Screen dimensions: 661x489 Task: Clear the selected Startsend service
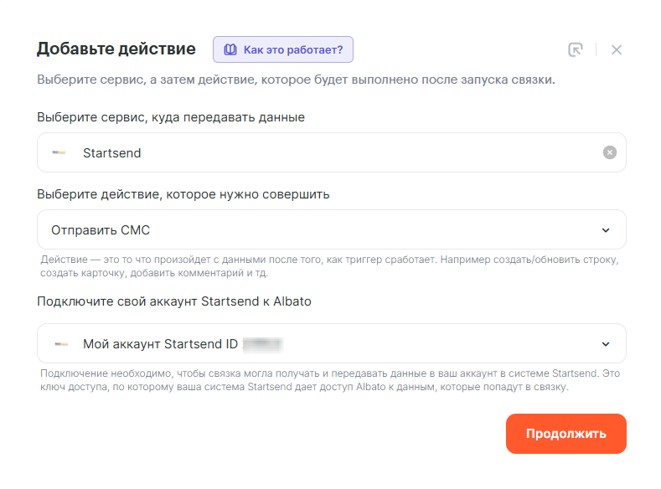click(x=610, y=152)
